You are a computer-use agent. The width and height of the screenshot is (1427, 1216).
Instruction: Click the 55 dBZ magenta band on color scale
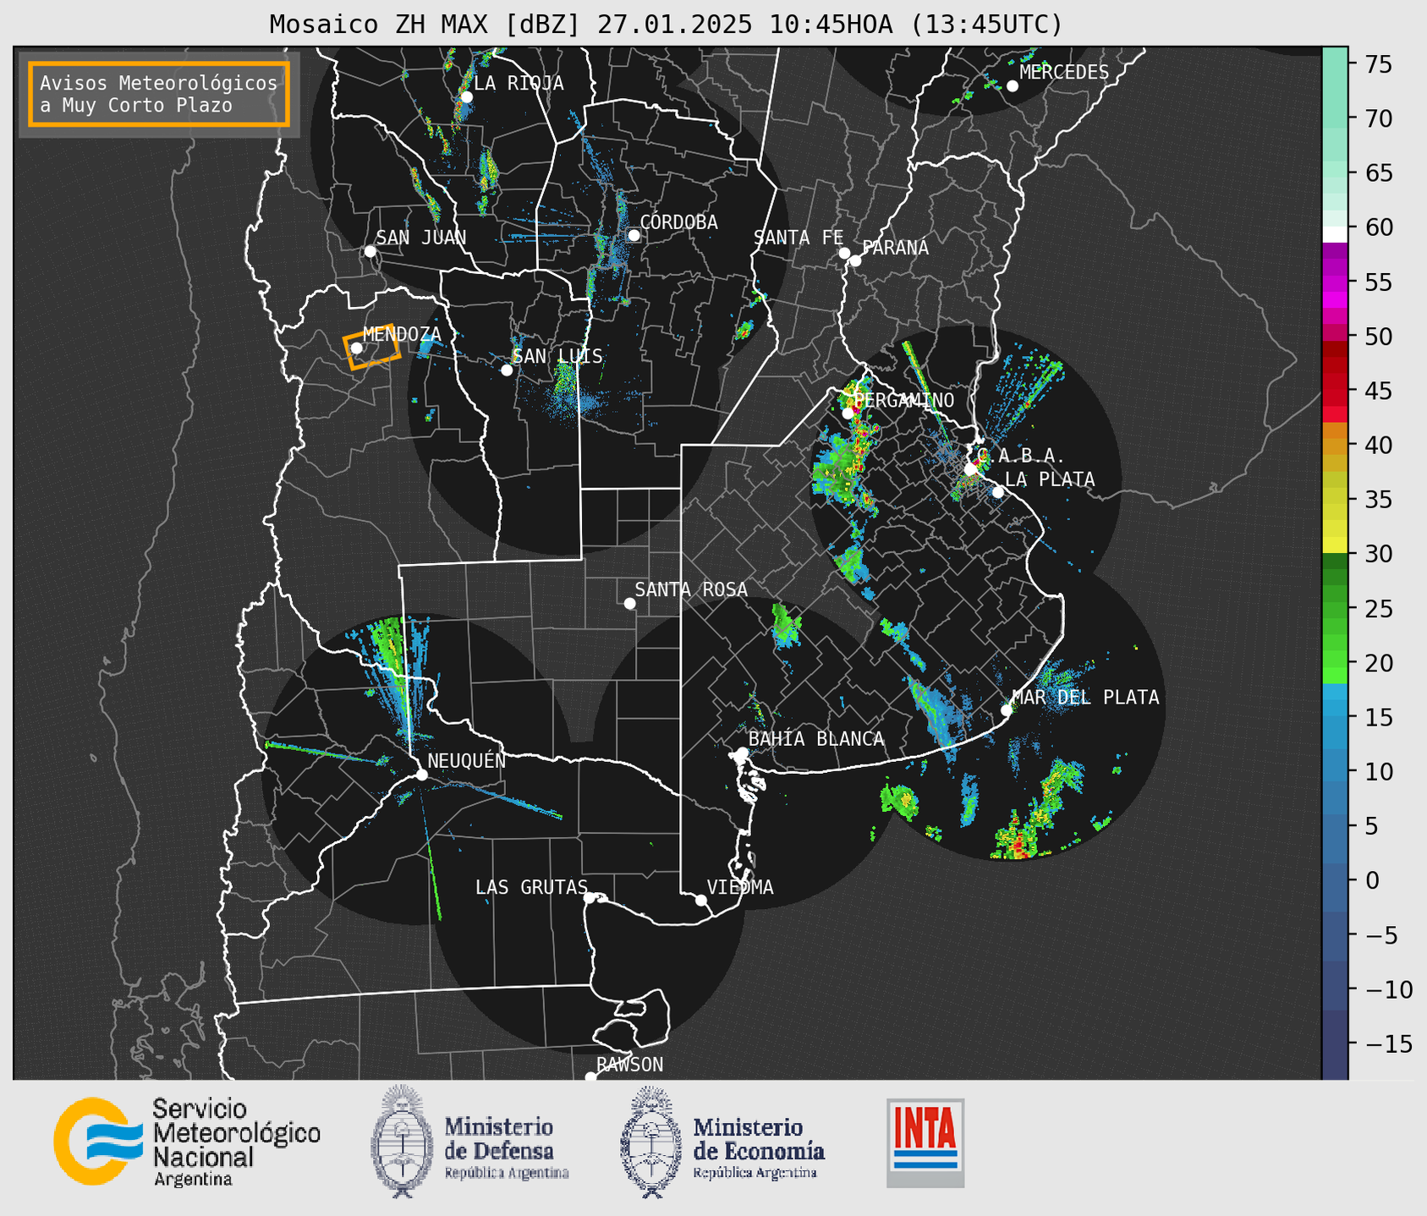pyautogui.click(x=1335, y=282)
